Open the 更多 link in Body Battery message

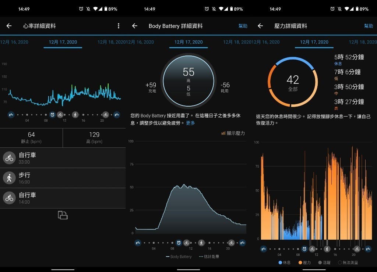[x=190, y=123]
